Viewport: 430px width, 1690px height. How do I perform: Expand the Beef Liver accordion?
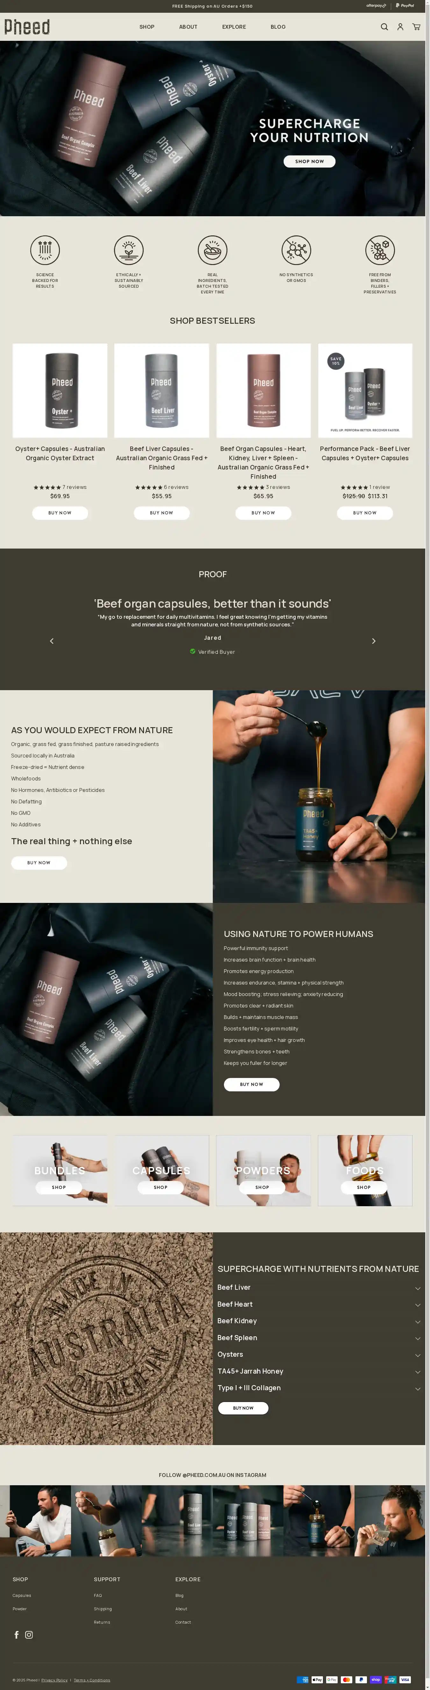[x=319, y=1288]
